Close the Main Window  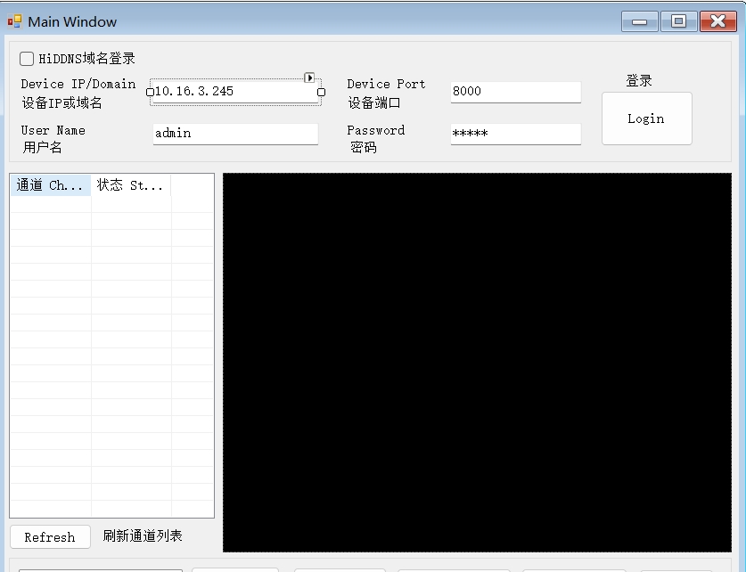(x=718, y=21)
